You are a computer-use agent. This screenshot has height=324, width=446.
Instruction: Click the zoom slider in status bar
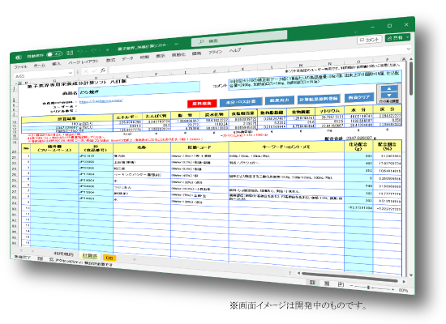[368, 288]
